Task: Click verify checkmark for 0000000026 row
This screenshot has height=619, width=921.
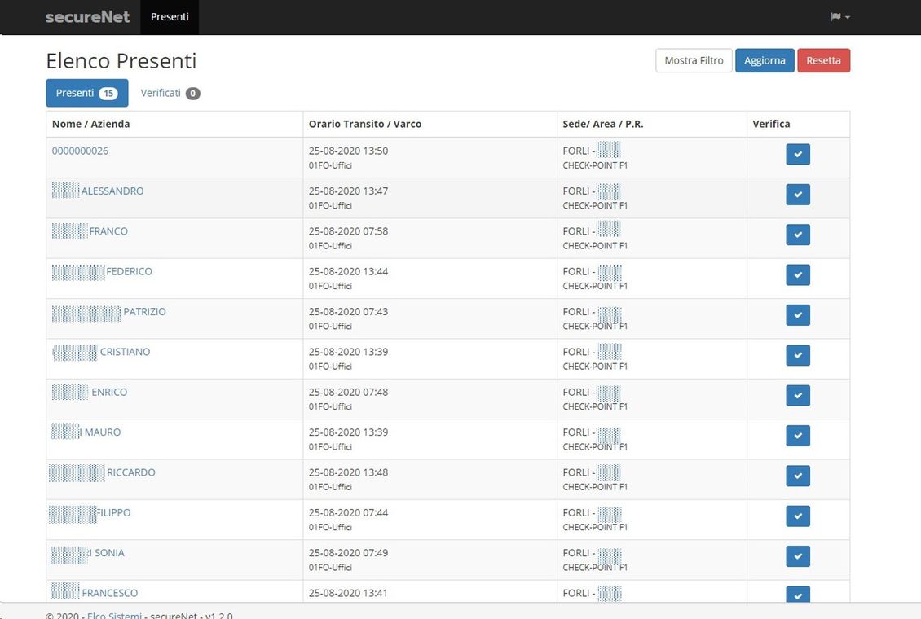Action: 798,154
